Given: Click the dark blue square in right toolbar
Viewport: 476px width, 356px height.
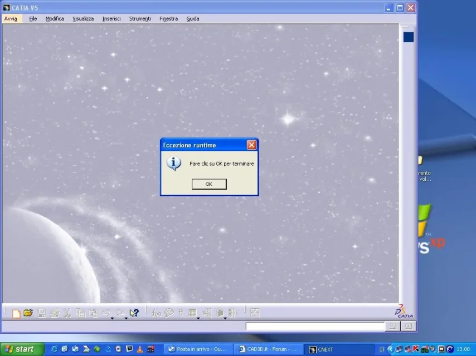Looking at the screenshot, I should pyautogui.click(x=409, y=37).
